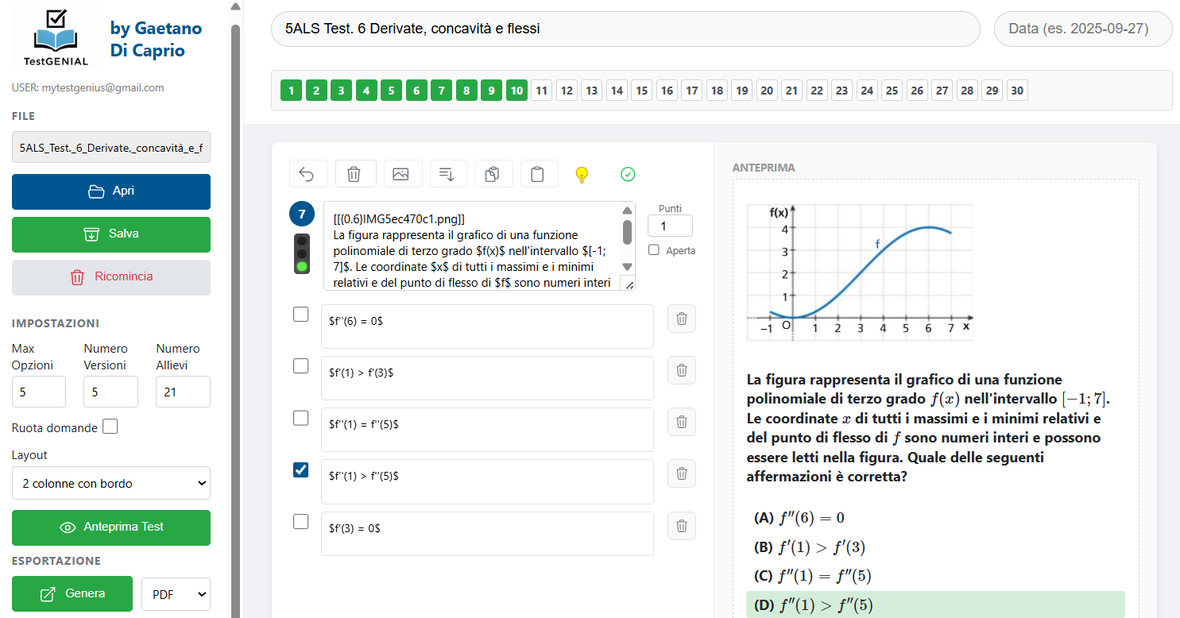Delete answer option $f'(3) = 0$ with its trash icon
The height and width of the screenshot is (618, 1180).
tap(681, 525)
